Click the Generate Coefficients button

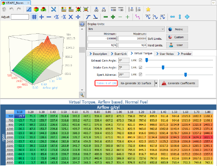179,83
